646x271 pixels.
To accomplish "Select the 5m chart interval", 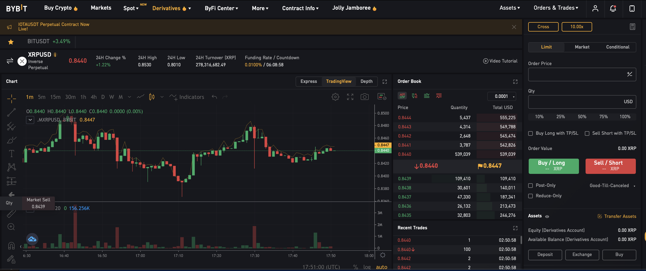I will pyautogui.click(x=42, y=97).
